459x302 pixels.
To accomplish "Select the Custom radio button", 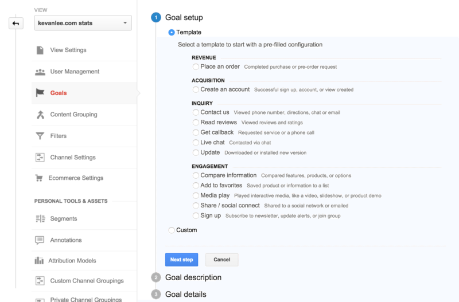I will pos(172,230).
